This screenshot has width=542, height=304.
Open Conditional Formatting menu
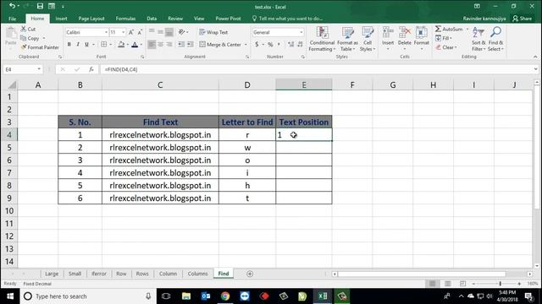click(322, 39)
